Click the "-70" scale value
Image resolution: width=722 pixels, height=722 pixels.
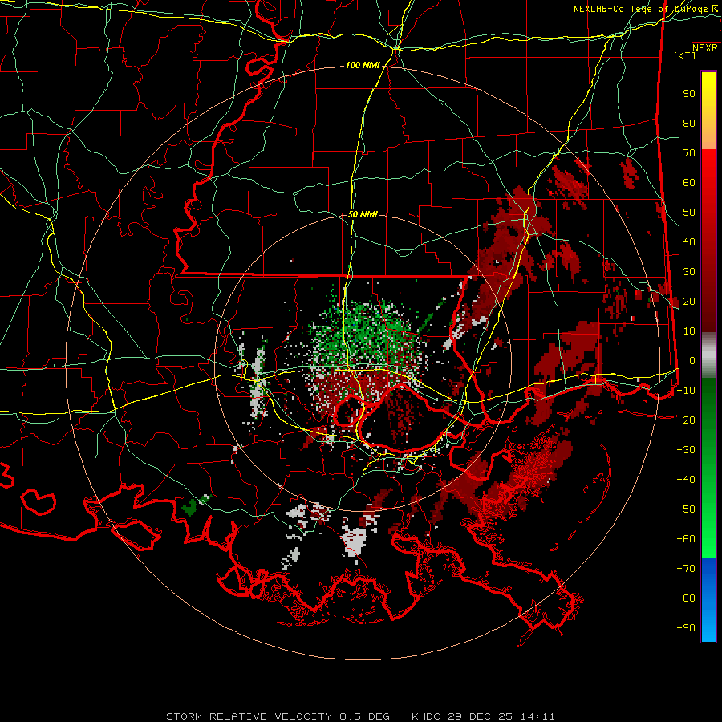coord(686,569)
